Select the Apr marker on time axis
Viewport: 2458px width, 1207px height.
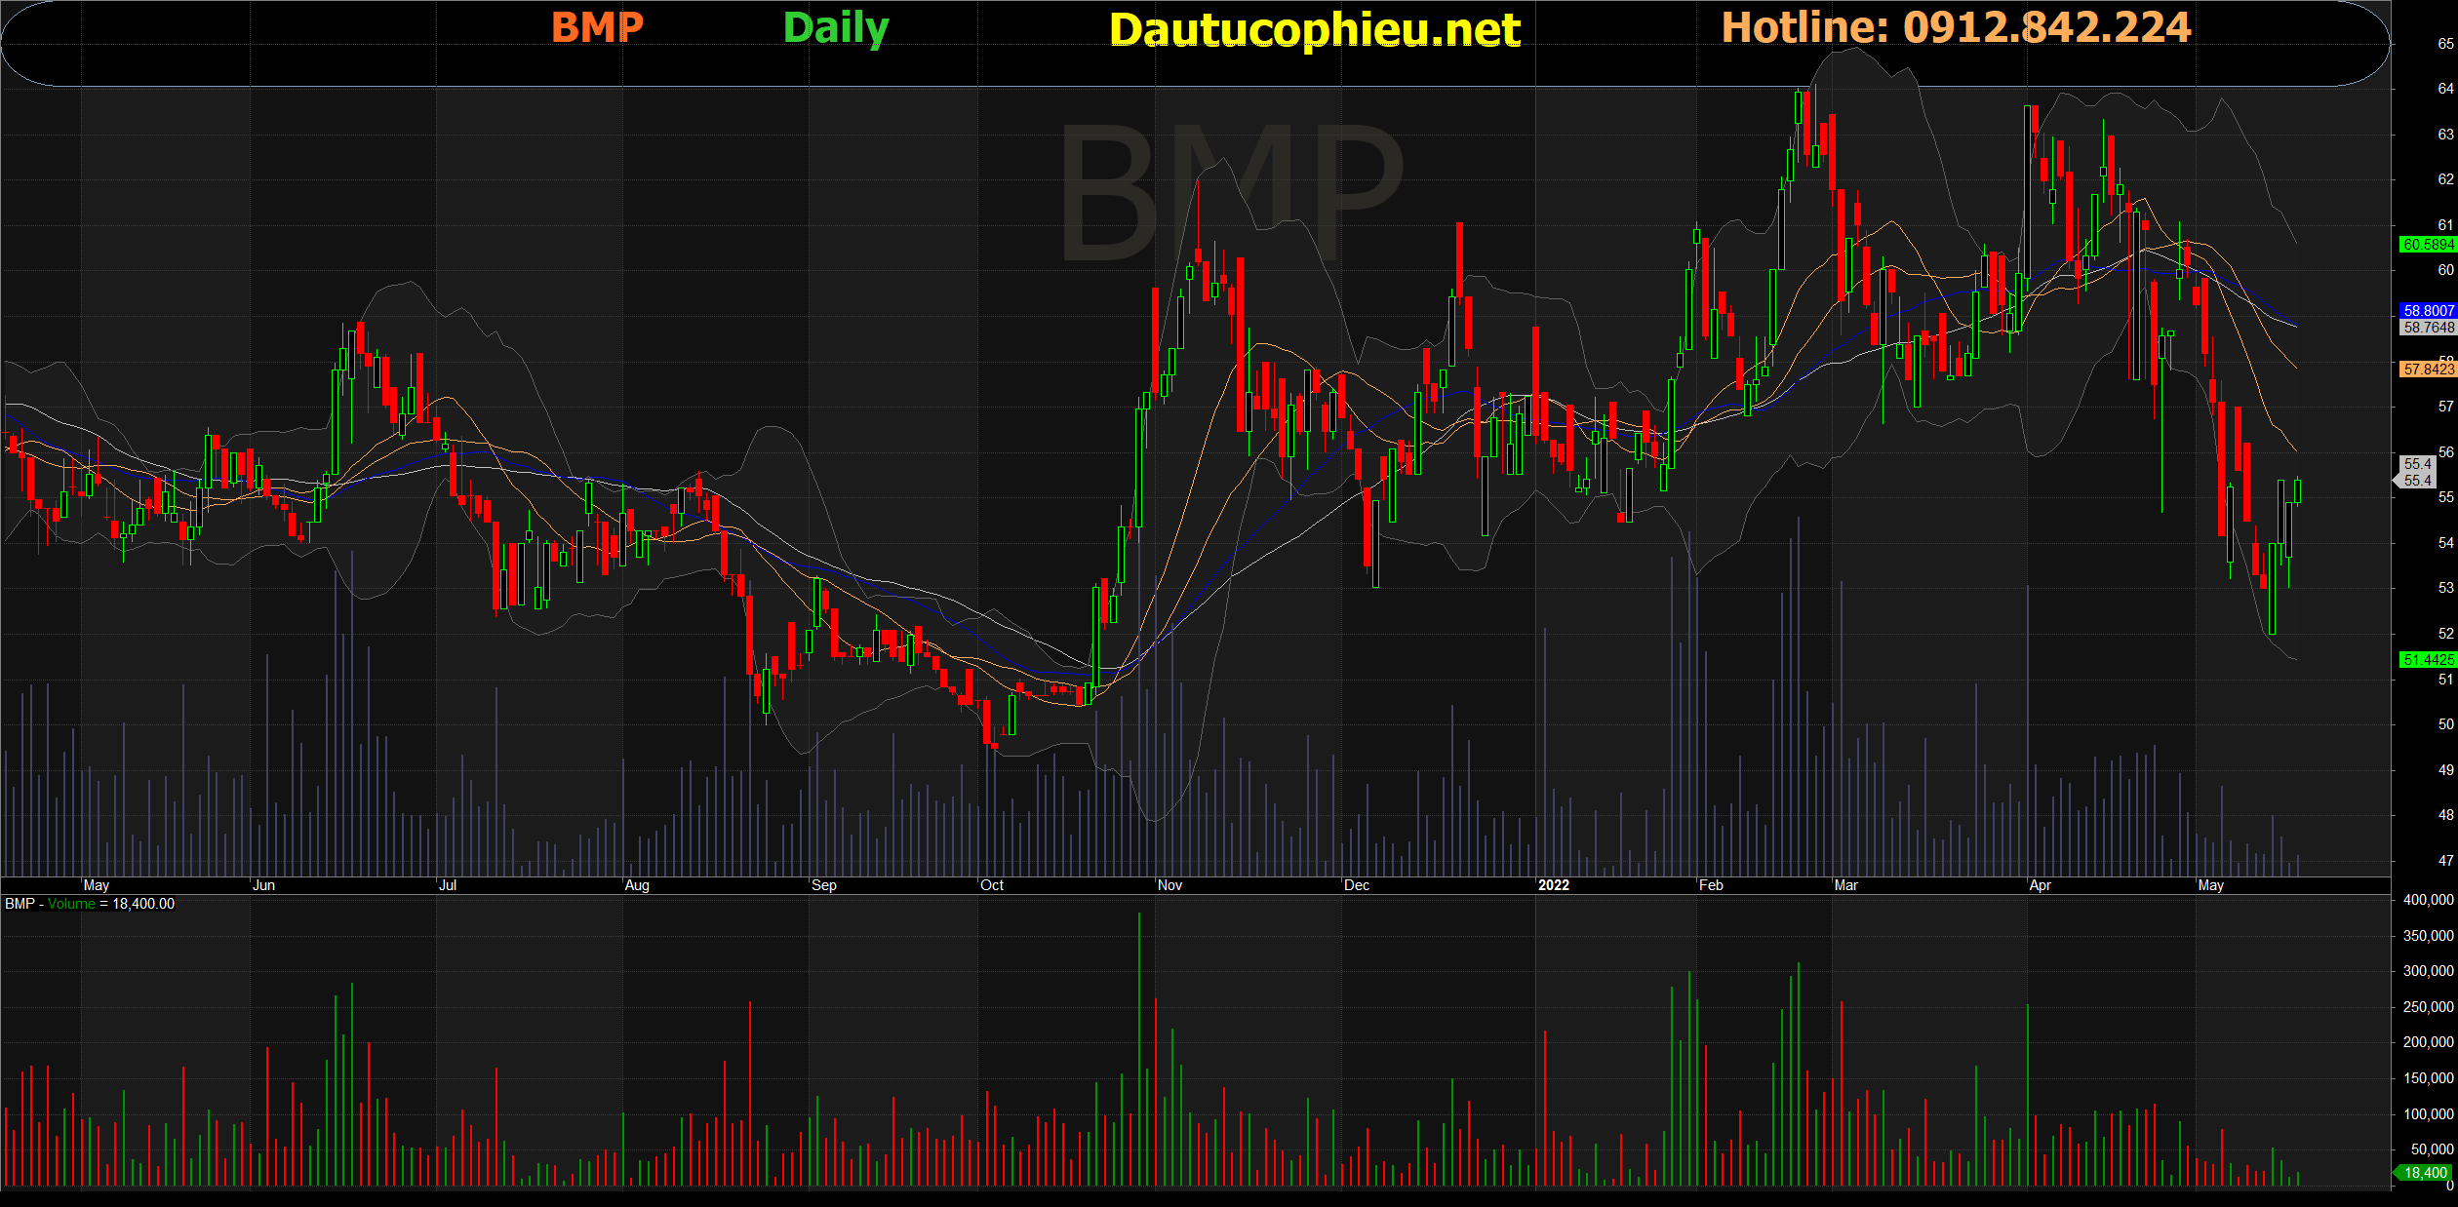(2040, 885)
